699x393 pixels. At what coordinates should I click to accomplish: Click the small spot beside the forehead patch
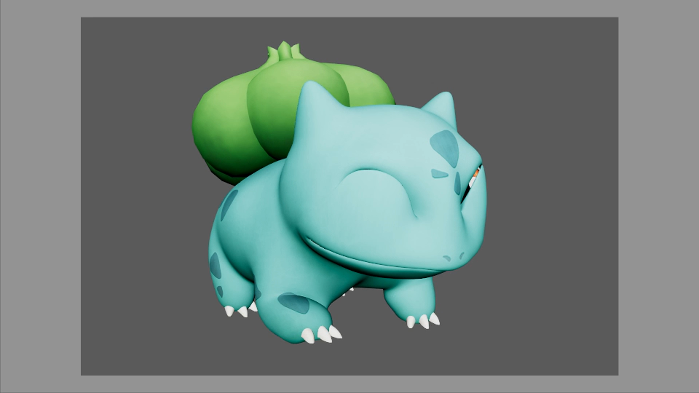pyautogui.click(x=439, y=174)
